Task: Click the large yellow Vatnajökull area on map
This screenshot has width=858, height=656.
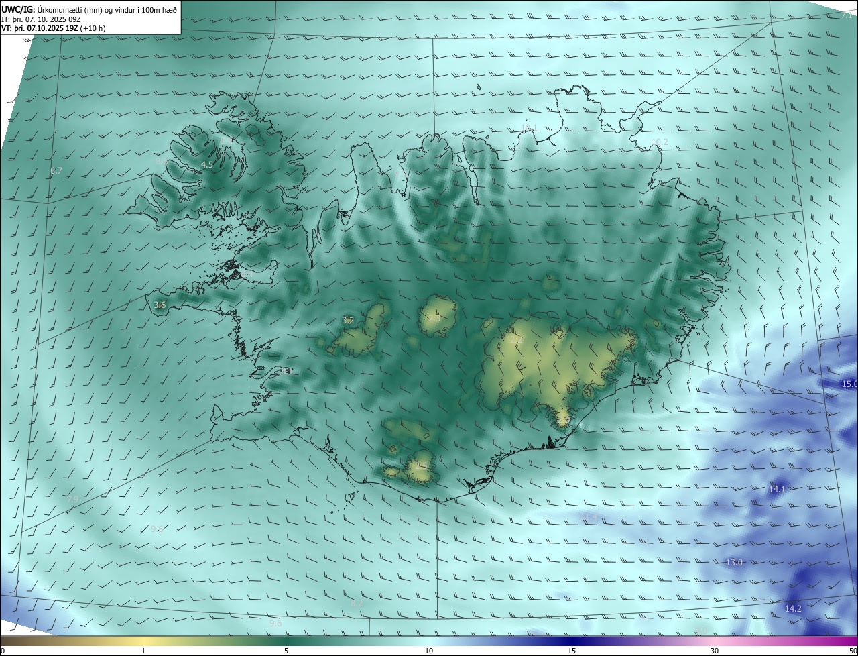Action: [556, 366]
